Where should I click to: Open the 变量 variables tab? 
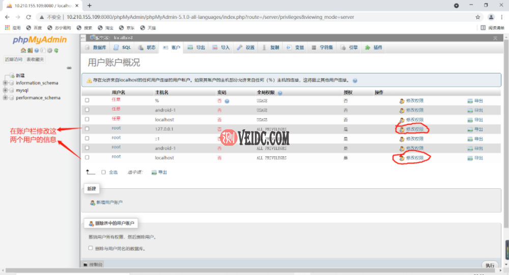(295, 47)
